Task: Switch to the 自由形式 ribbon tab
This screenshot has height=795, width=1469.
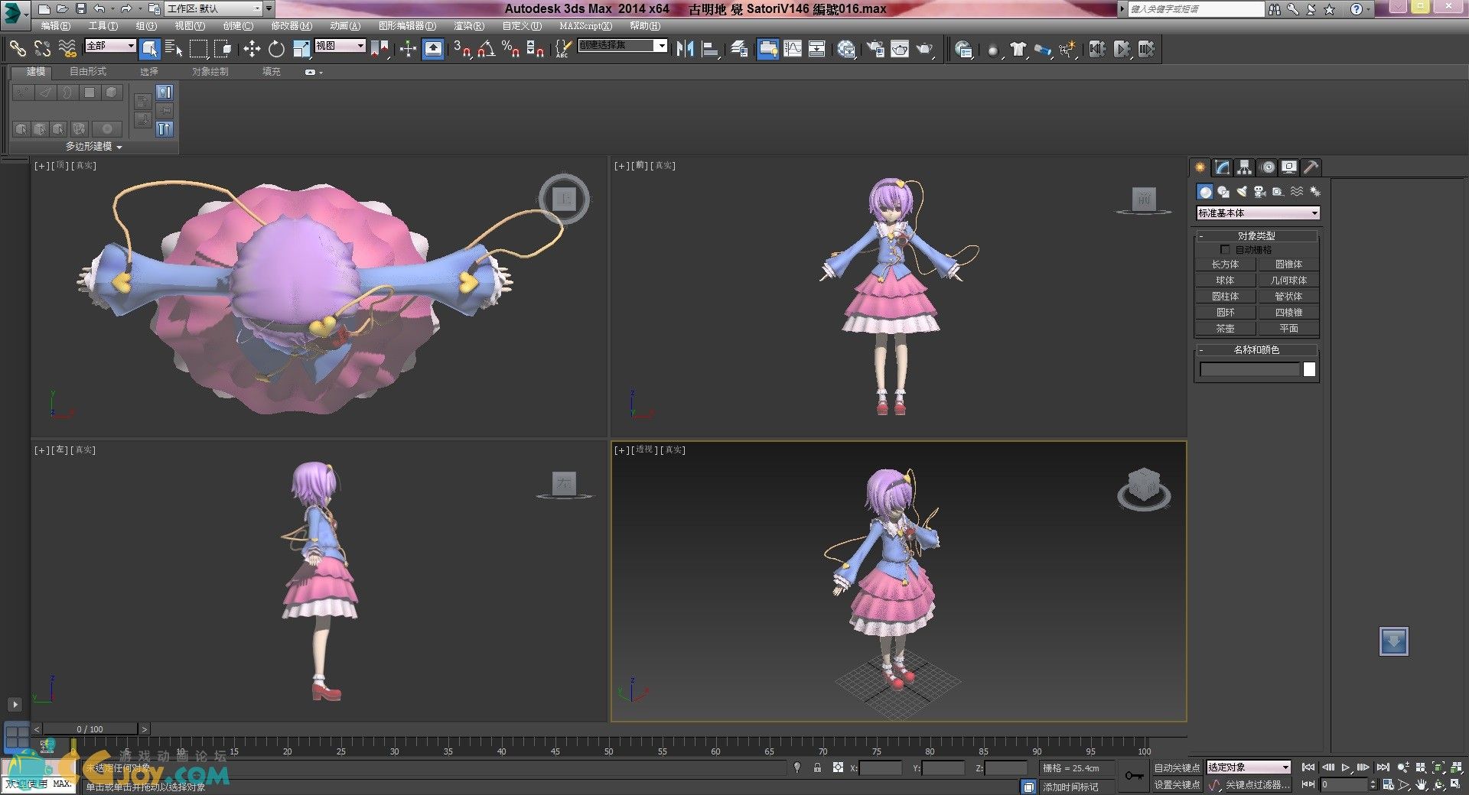Action: tap(88, 71)
